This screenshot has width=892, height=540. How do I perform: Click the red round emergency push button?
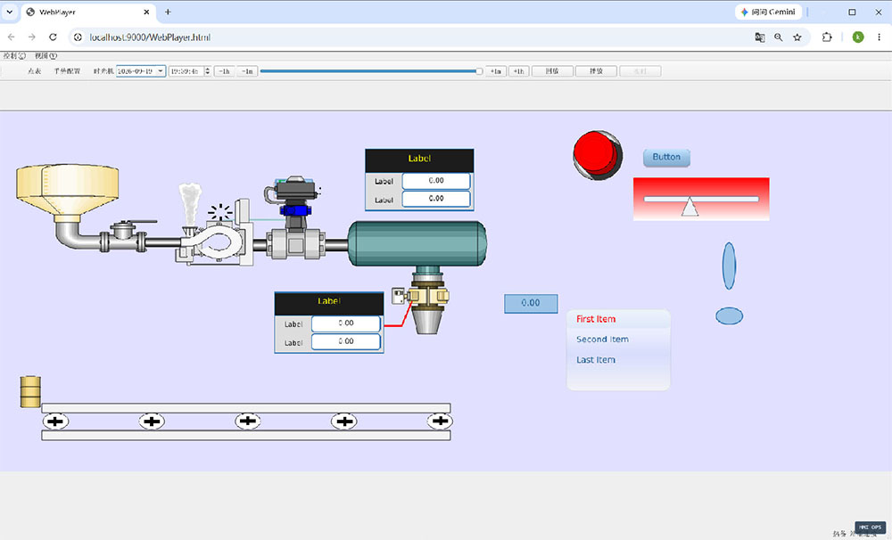[598, 155]
